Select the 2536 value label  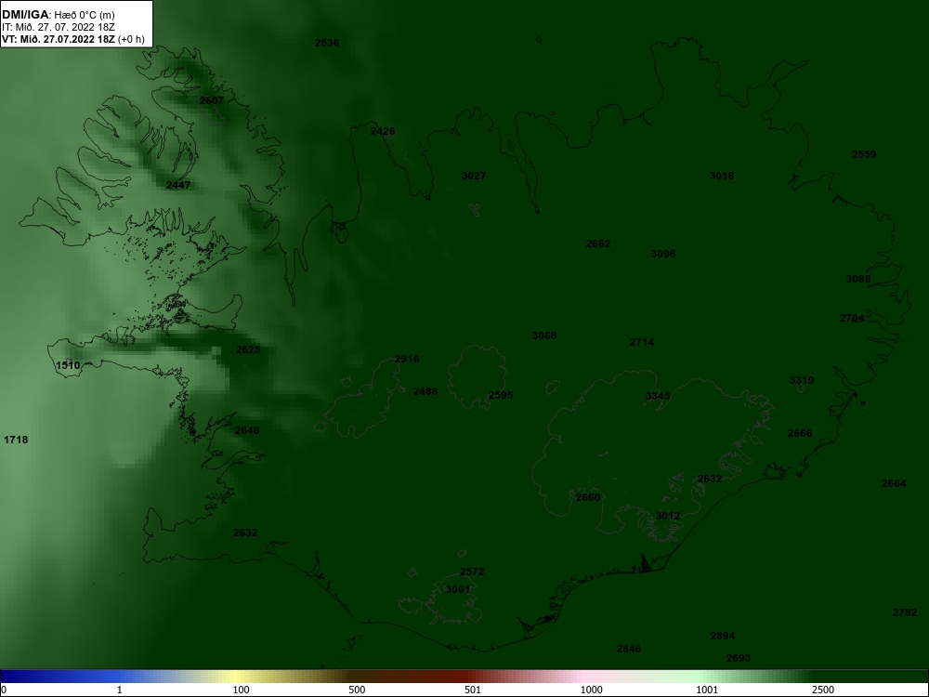[x=327, y=43]
